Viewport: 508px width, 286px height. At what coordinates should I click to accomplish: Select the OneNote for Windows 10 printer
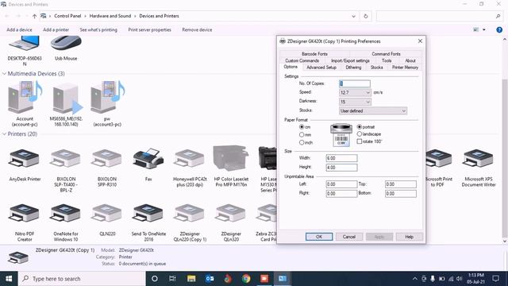point(66,214)
